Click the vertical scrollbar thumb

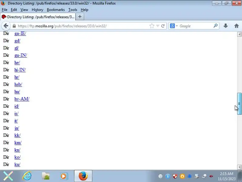[x=239, y=104]
